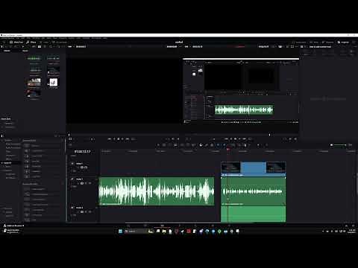
Task: Click the timeline horizontal scrollbar
Action: (x=189, y=223)
